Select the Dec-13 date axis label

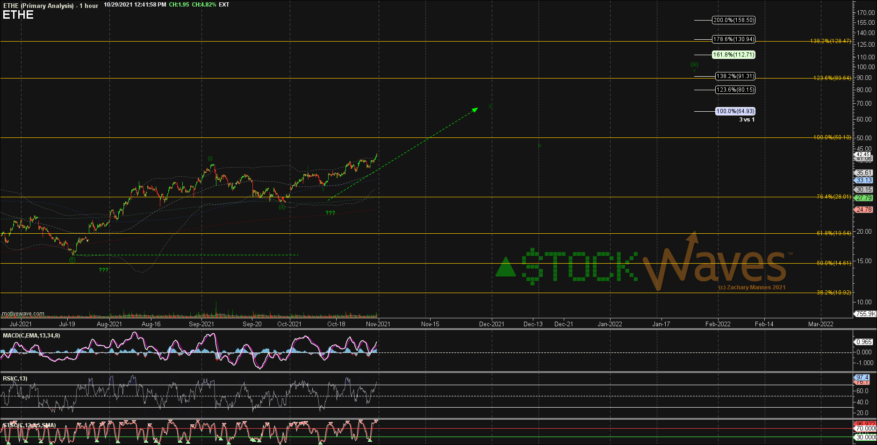533,324
